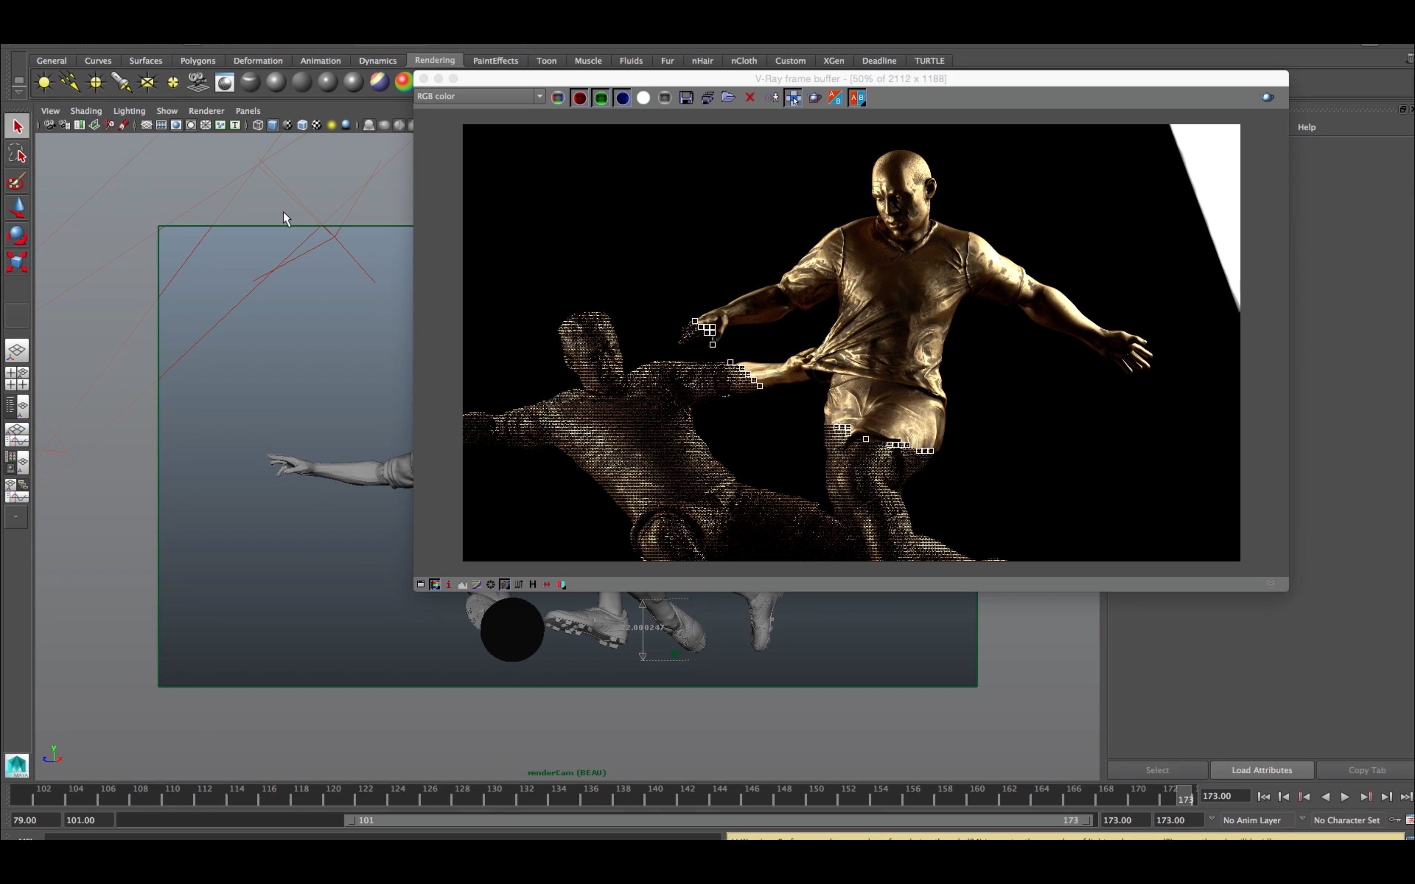Open the camera creation shelf icon
The width and height of the screenshot is (1415, 884).
198,83
